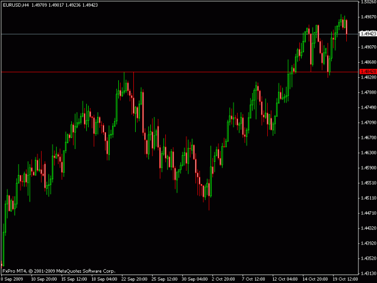Click the 1.45110 price scale label

[369, 198]
